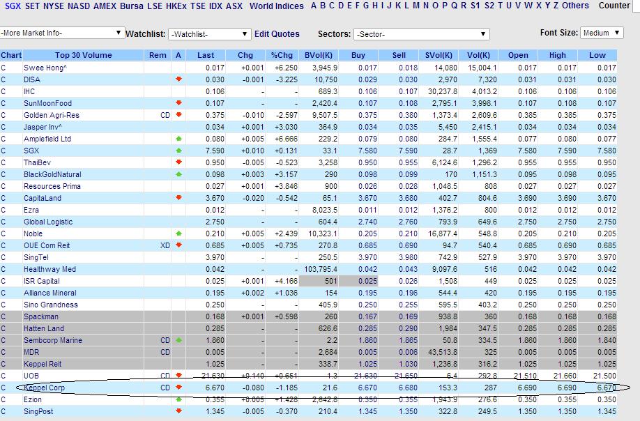Change Font Size via Medium dropdown
The height and width of the screenshot is (421, 640).
602,33
